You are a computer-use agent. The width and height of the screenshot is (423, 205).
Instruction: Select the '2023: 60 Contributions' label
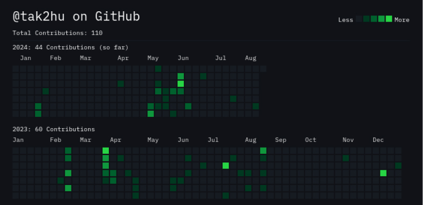(54, 129)
